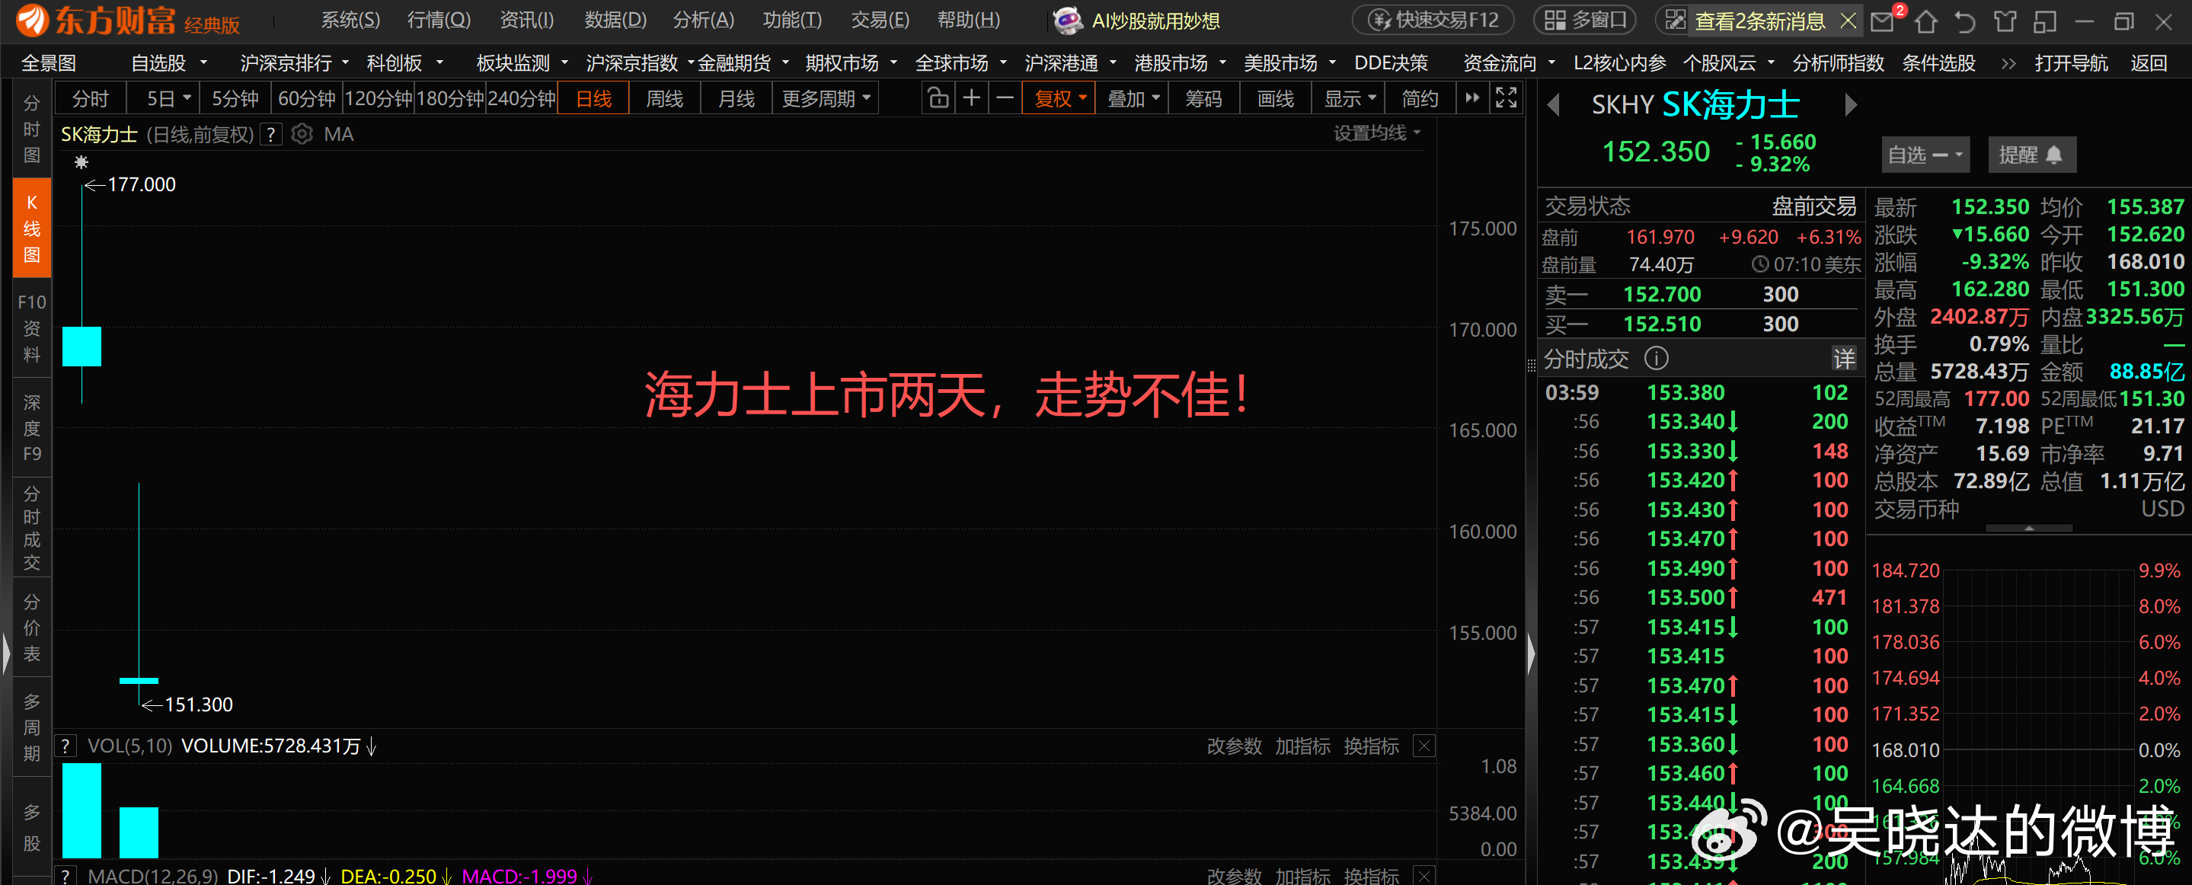This screenshot has width=2192, height=885.
Task: Open the 系统(S) menu
Action: (350, 21)
